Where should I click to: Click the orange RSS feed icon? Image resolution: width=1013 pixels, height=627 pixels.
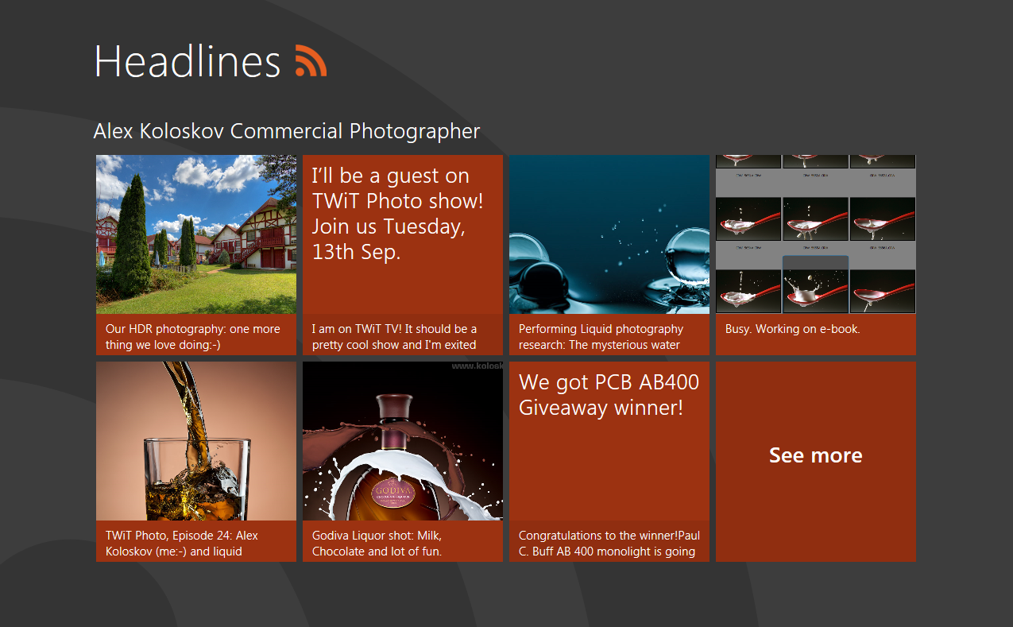point(311,61)
